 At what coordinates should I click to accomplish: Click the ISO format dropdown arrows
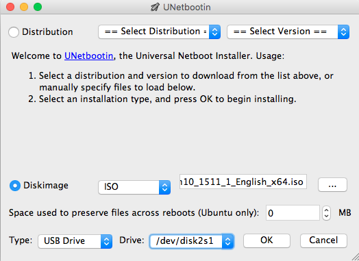click(x=164, y=188)
